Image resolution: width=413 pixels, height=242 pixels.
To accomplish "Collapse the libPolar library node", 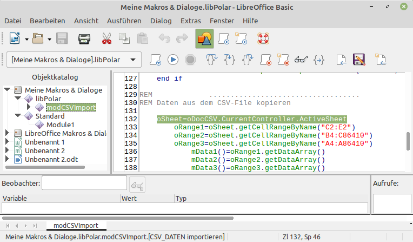I will (x=18, y=98).
